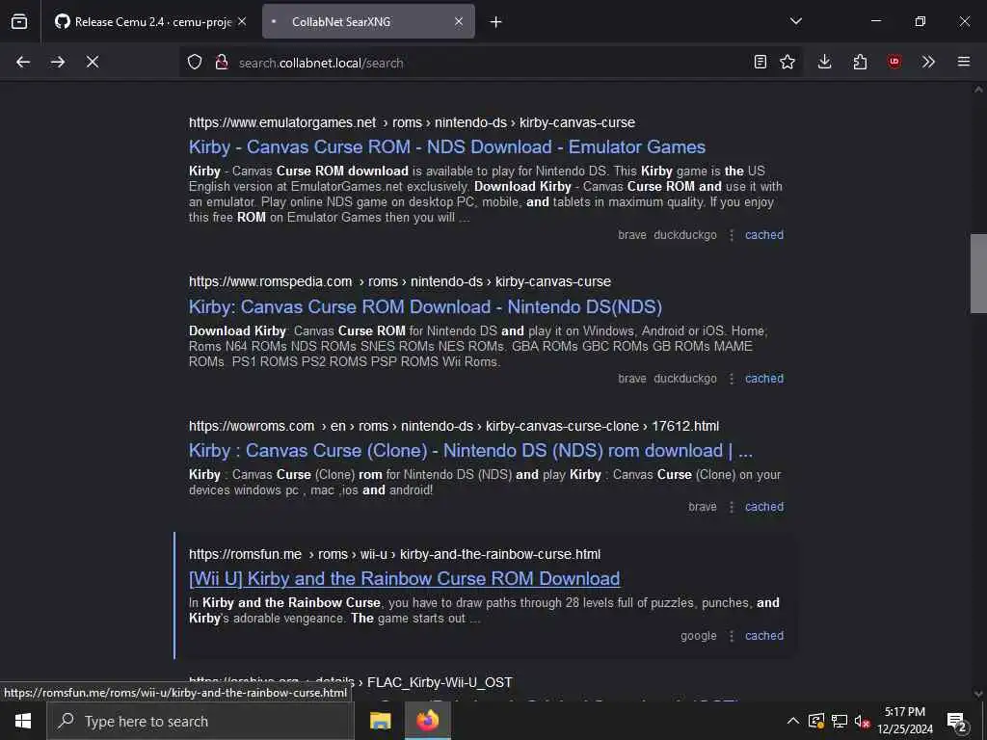987x740 pixels.
Task: Open cached link for emulatorgames result
Action: pos(764,235)
